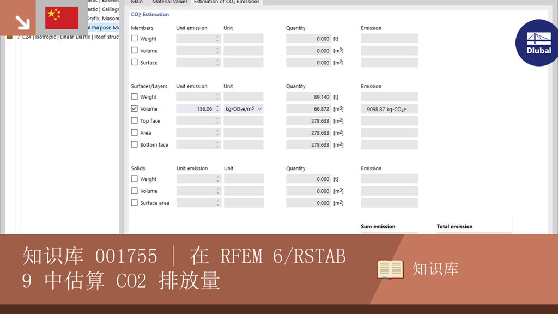Enable the Bottom face checkbox
This screenshot has width=558, height=314.
[x=134, y=144]
